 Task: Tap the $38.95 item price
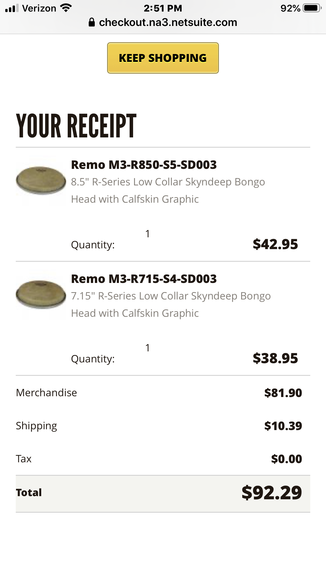point(275,358)
